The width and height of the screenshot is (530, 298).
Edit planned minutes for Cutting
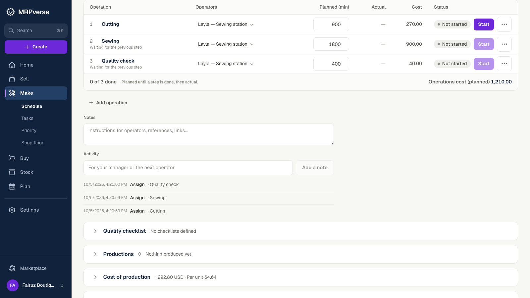tap(331, 25)
